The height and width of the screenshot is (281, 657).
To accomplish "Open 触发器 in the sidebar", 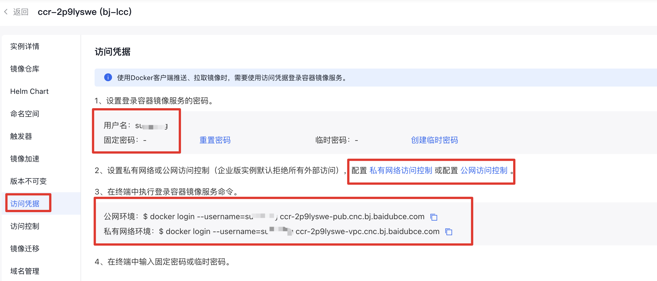I will tap(21, 136).
